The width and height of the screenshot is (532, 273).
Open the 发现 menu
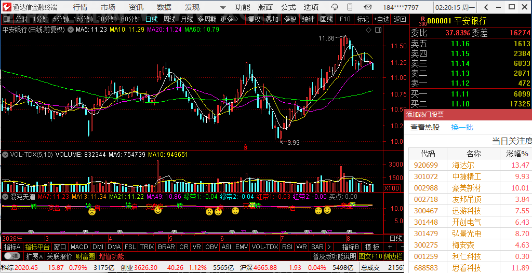[192, 7]
